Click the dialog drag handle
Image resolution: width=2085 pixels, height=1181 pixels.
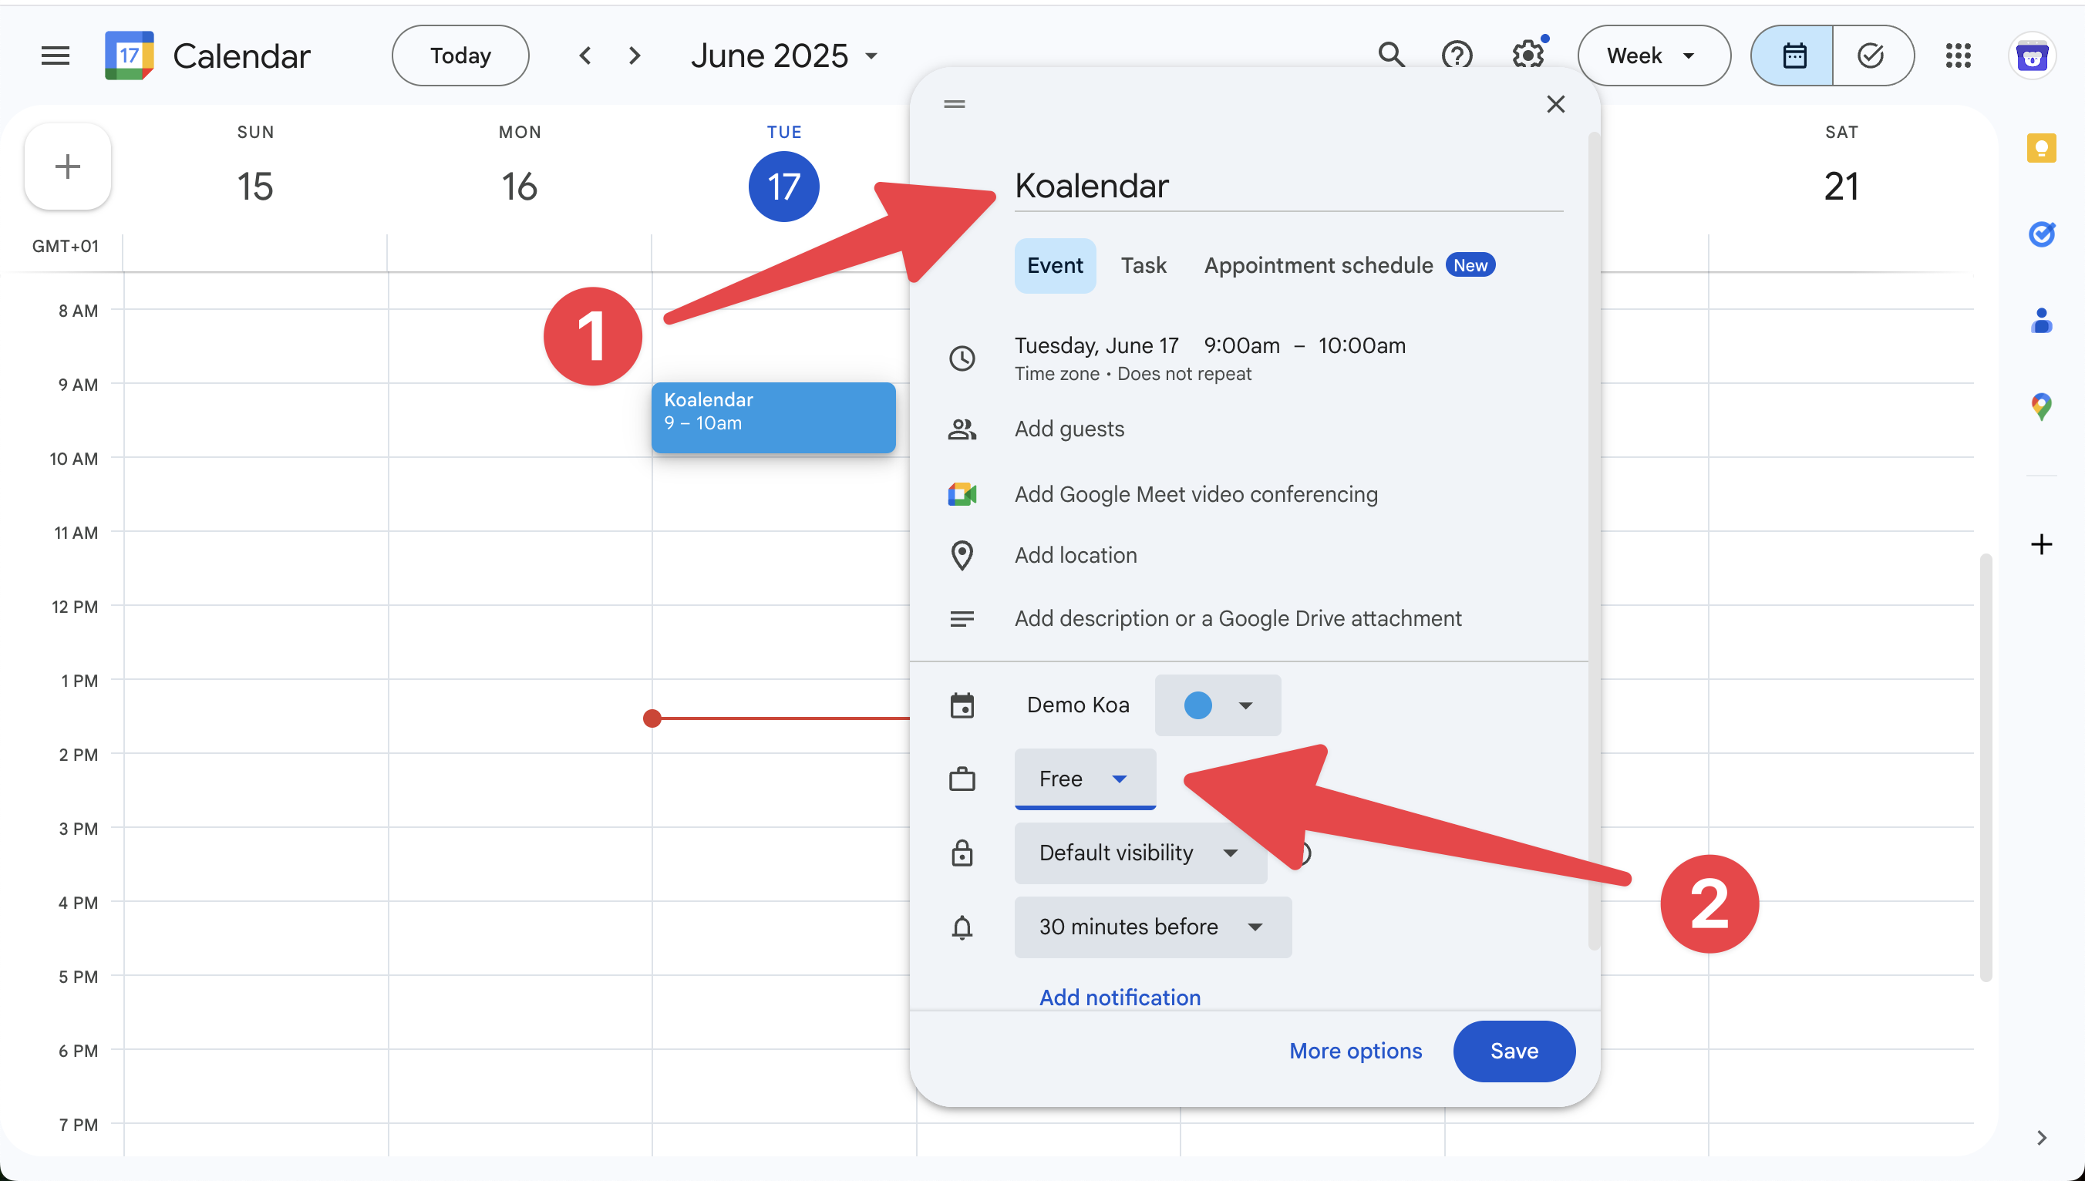pyautogui.click(x=954, y=104)
